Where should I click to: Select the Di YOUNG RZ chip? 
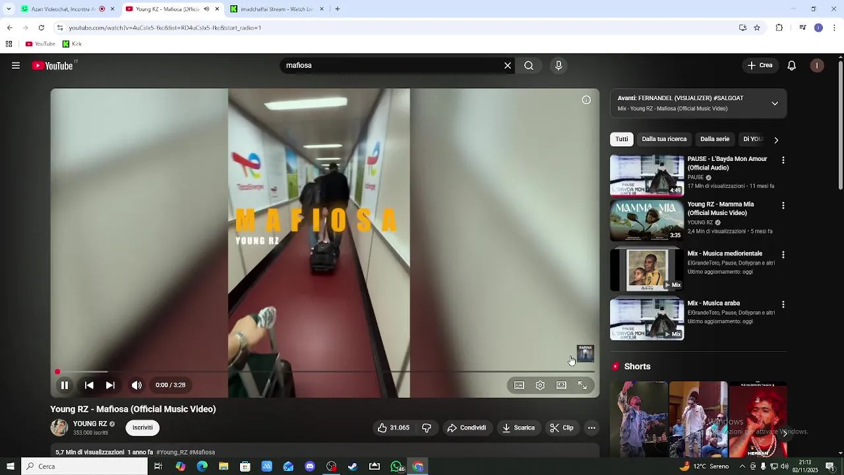point(753,139)
